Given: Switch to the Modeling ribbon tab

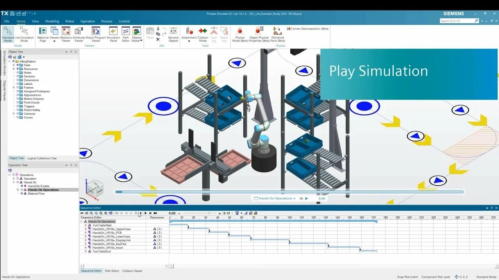Looking at the screenshot, I should [x=52, y=21].
